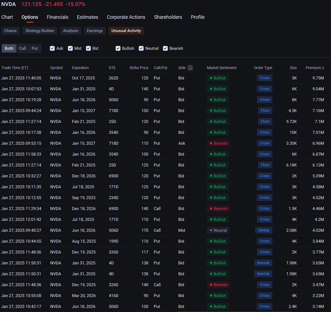Click the Bearish tag on the 09:53:15 row

[218, 143]
